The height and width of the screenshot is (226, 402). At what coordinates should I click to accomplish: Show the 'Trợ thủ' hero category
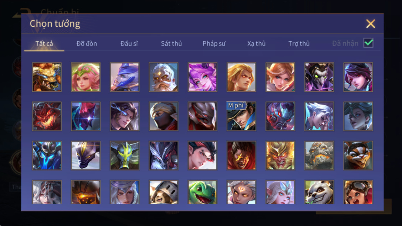(x=299, y=43)
